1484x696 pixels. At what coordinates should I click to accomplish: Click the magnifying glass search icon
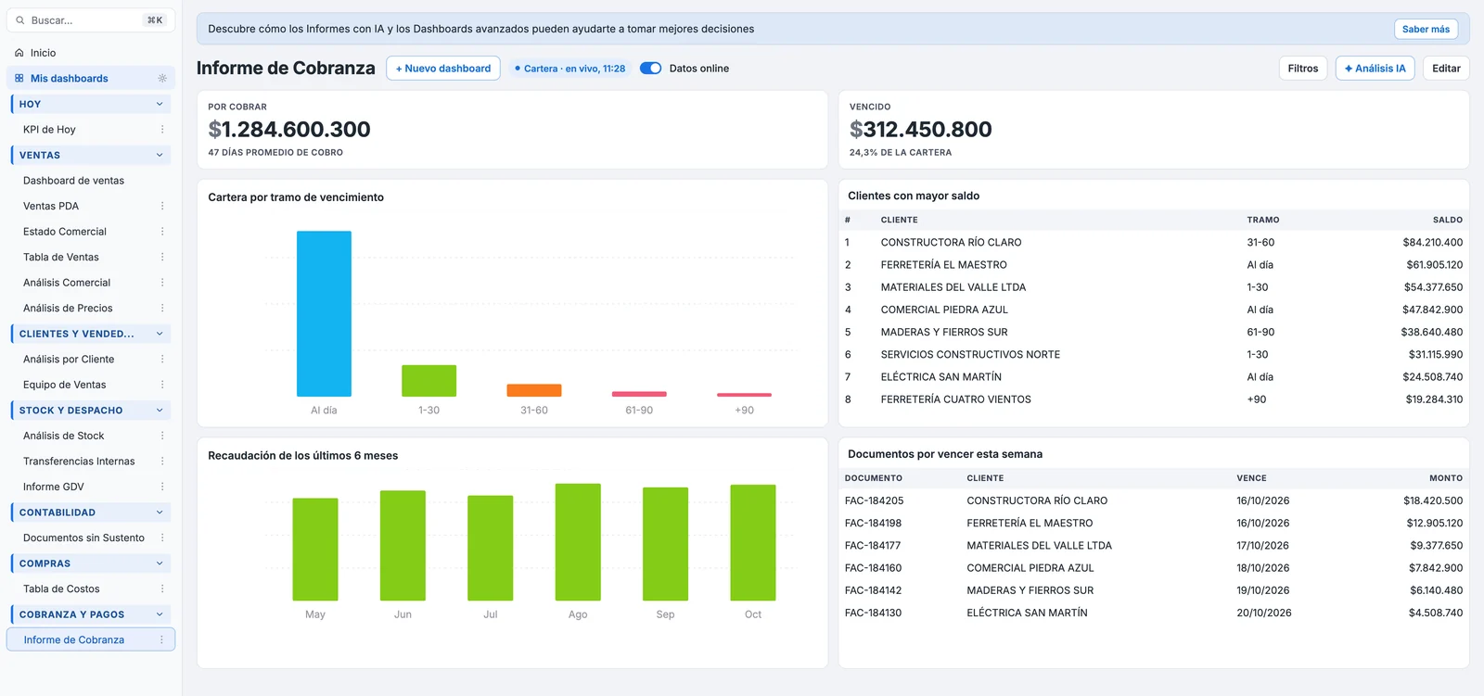pyautogui.click(x=20, y=20)
